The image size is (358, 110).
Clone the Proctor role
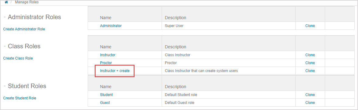310,63
